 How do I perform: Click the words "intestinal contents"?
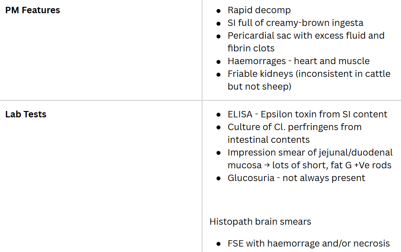pos(269,140)
